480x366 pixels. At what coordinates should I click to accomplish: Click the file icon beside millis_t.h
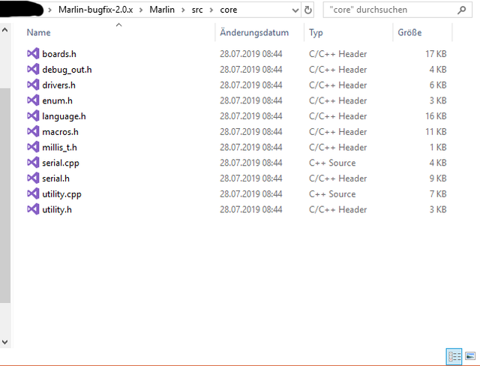pyautogui.click(x=33, y=147)
